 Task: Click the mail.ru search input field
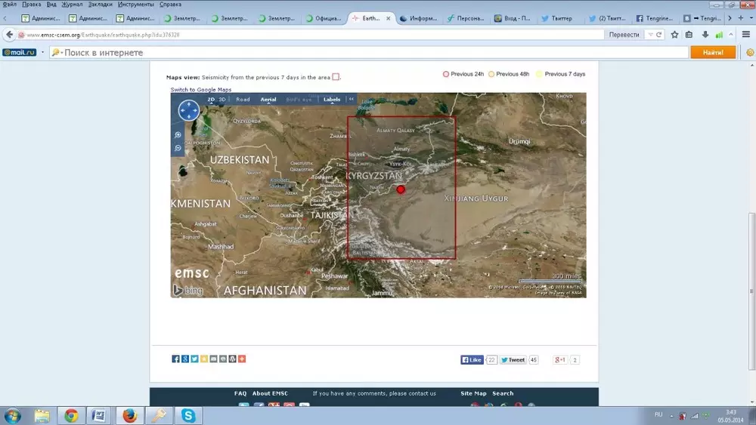click(370, 53)
